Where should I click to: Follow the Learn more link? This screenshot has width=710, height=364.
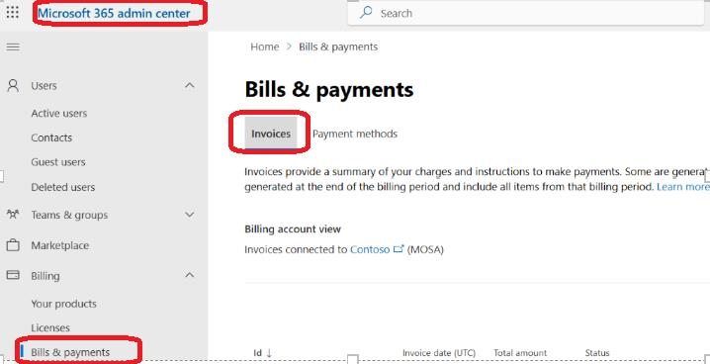[683, 187]
